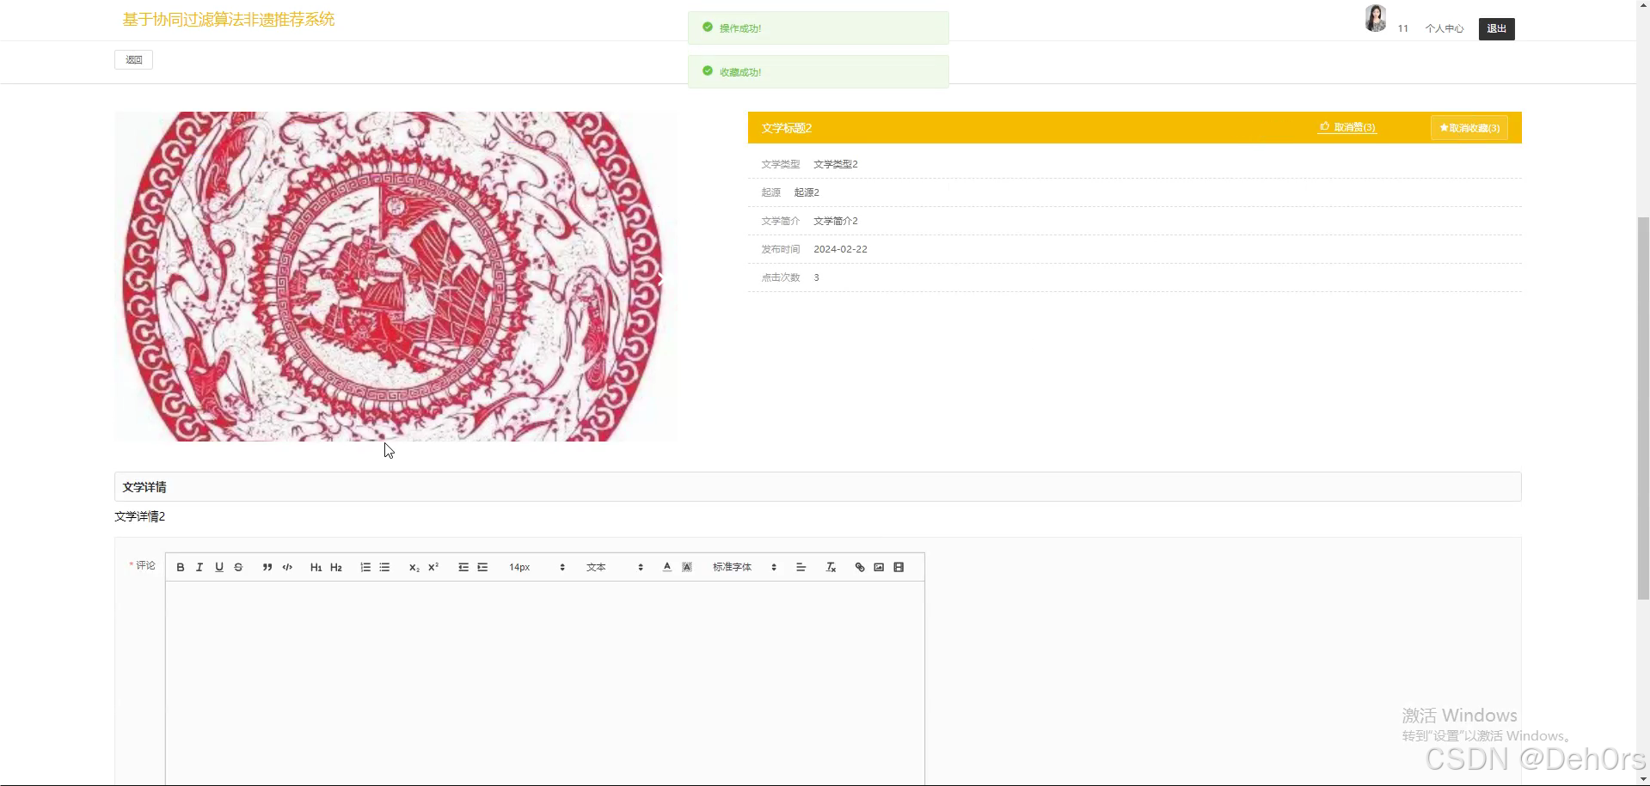This screenshot has width=1650, height=786.
Task: Click the 操作成功! notification
Action: (819, 28)
